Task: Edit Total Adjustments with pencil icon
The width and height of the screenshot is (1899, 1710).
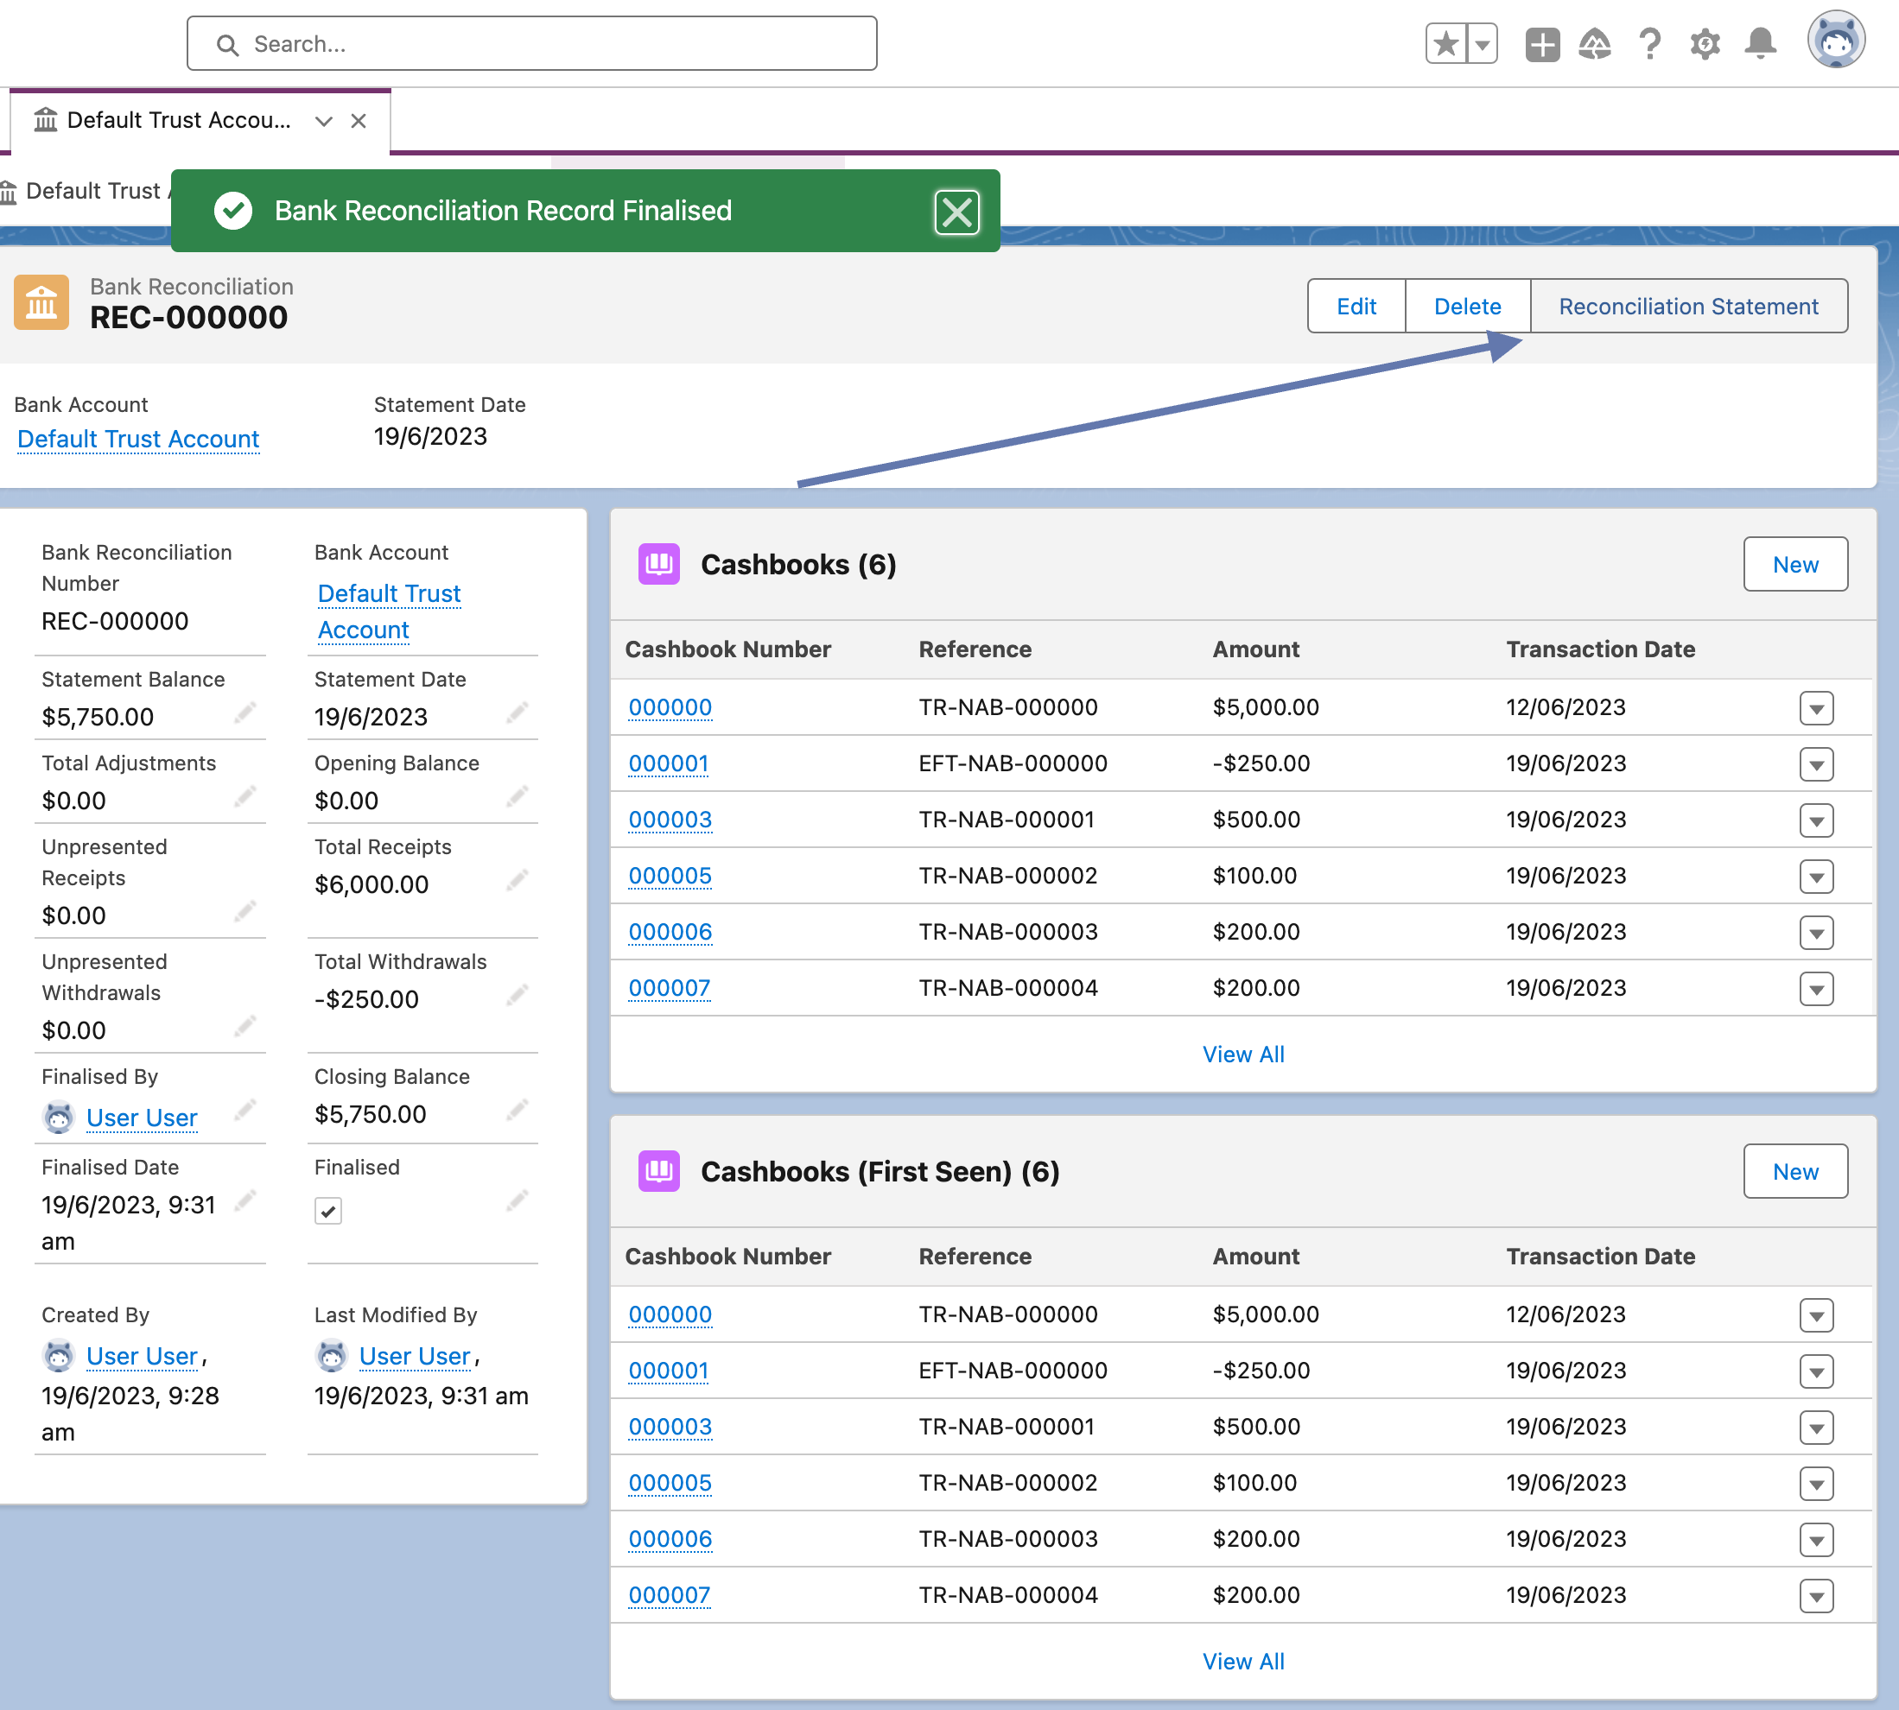Action: click(245, 797)
